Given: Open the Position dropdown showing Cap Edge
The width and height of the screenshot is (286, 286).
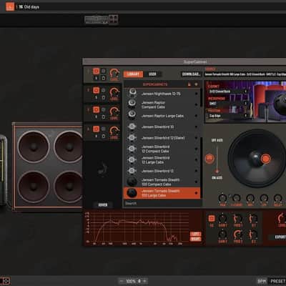Looking at the screenshot, I should (x=228, y=116).
